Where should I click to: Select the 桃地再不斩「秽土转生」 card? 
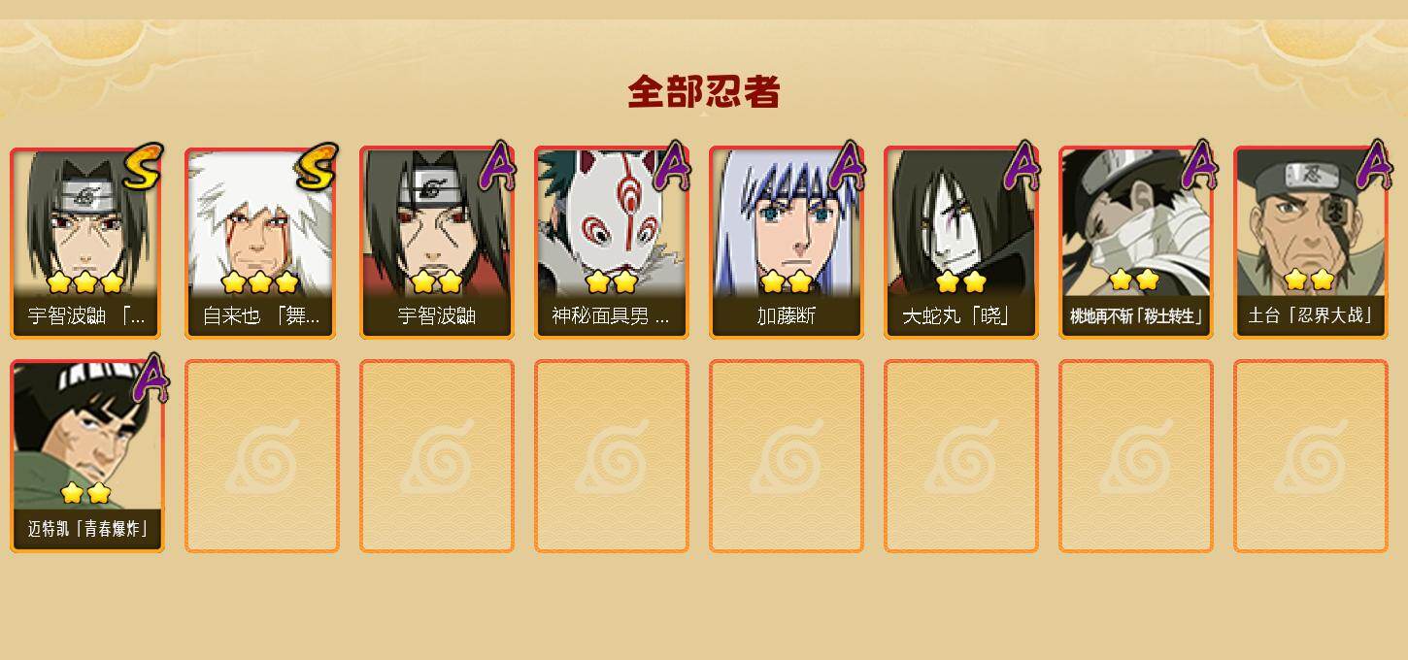coord(1135,243)
